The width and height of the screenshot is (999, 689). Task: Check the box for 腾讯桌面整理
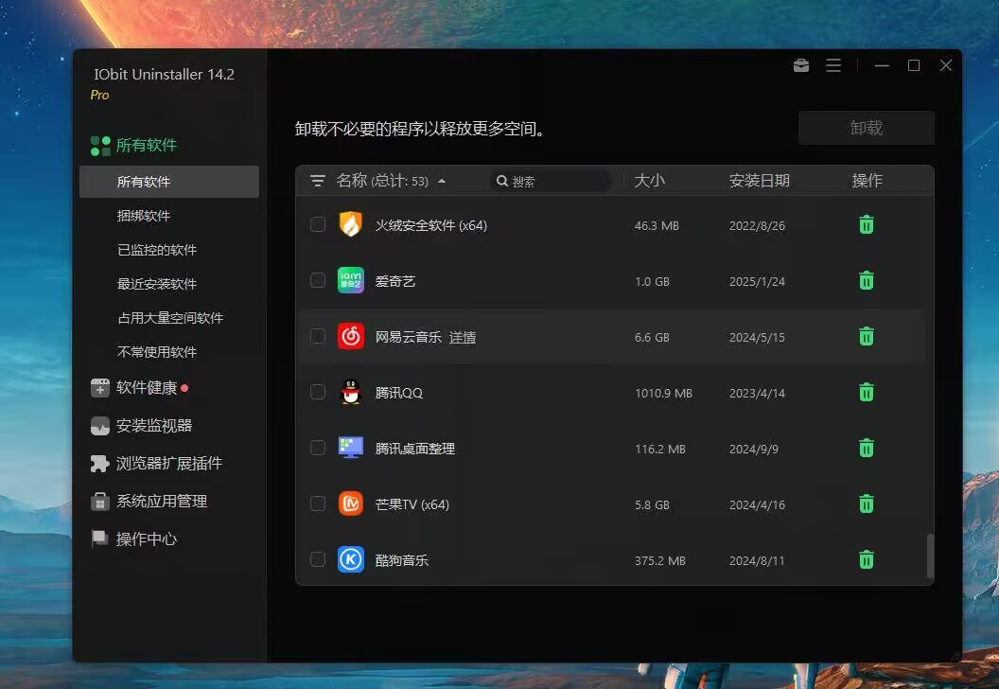pos(317,448)
